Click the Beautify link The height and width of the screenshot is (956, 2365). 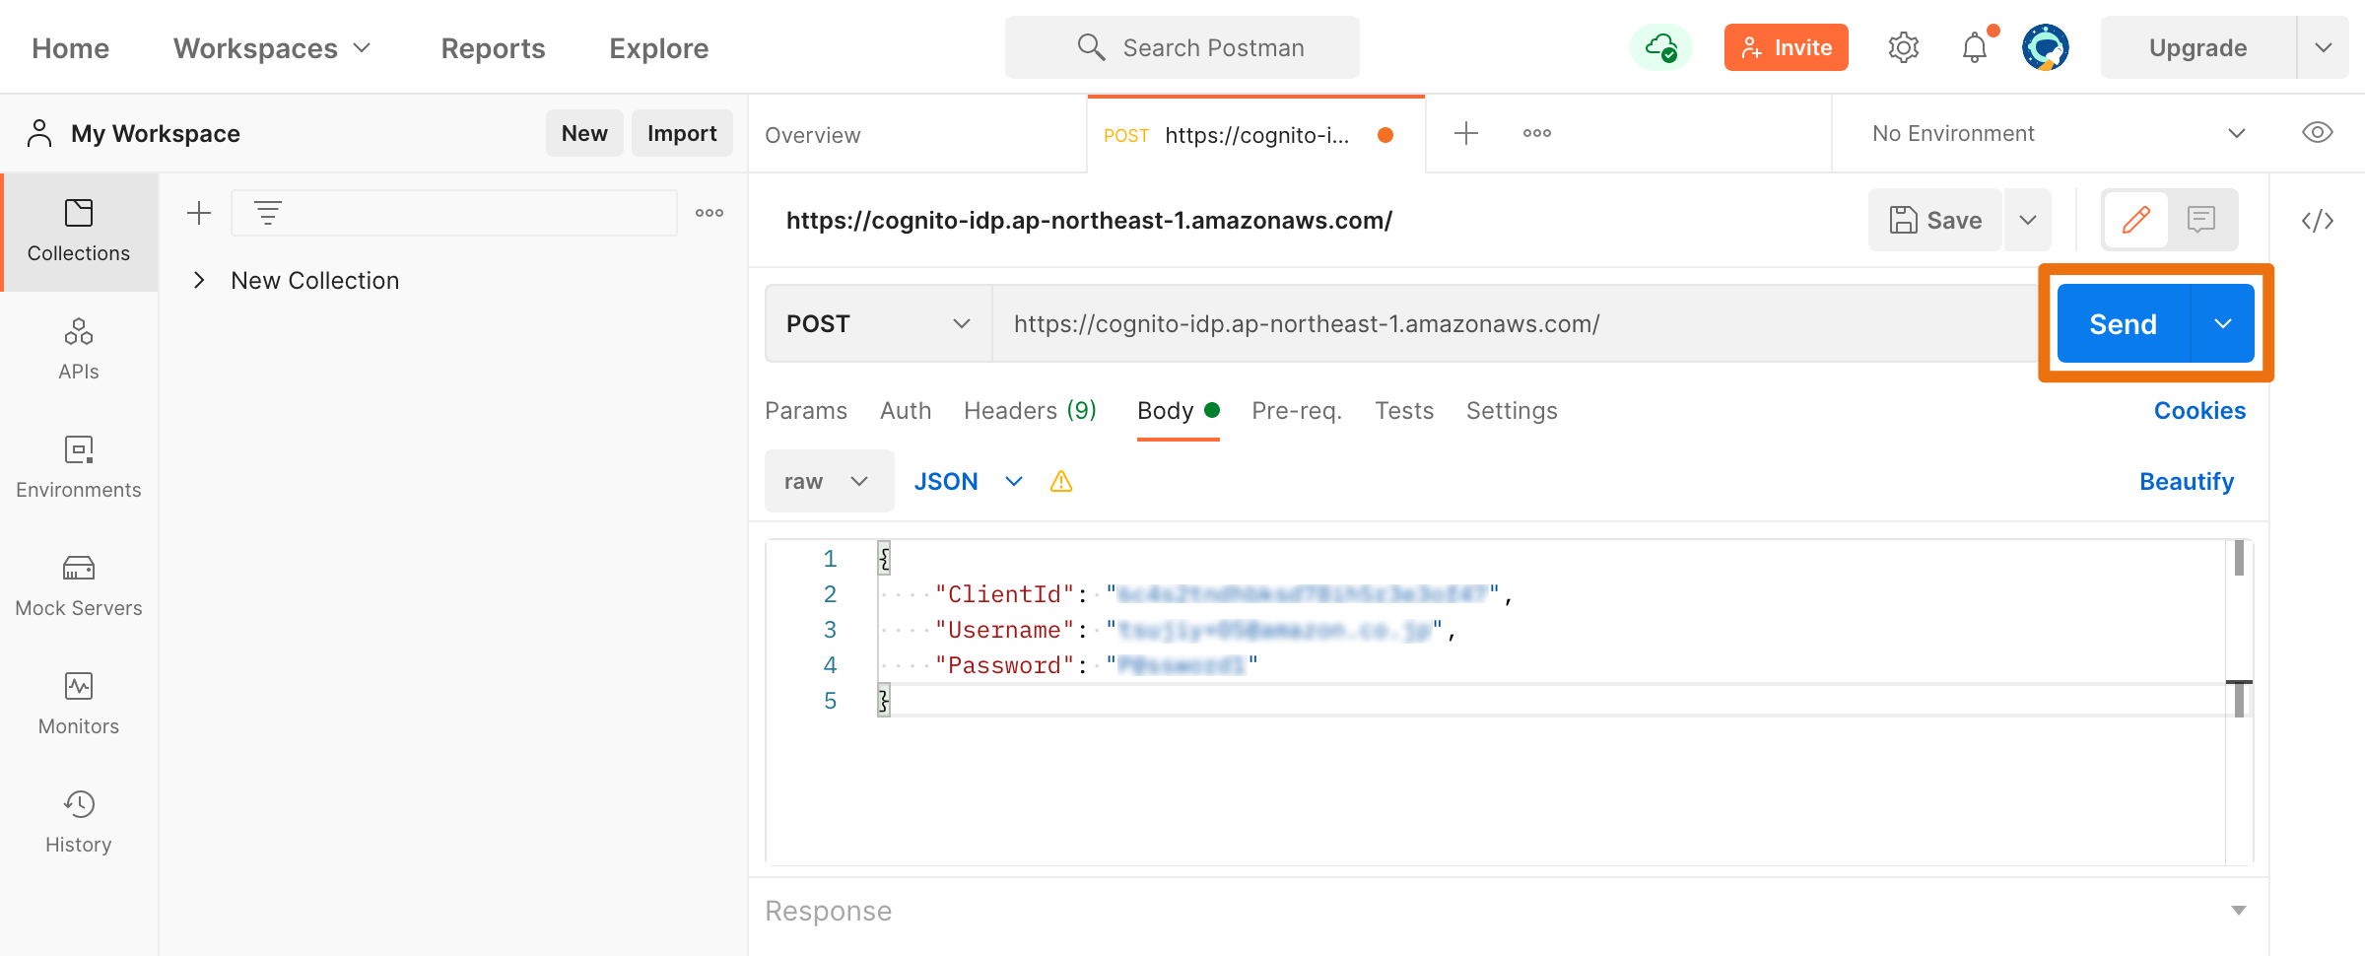click(x=2187, y=481)
